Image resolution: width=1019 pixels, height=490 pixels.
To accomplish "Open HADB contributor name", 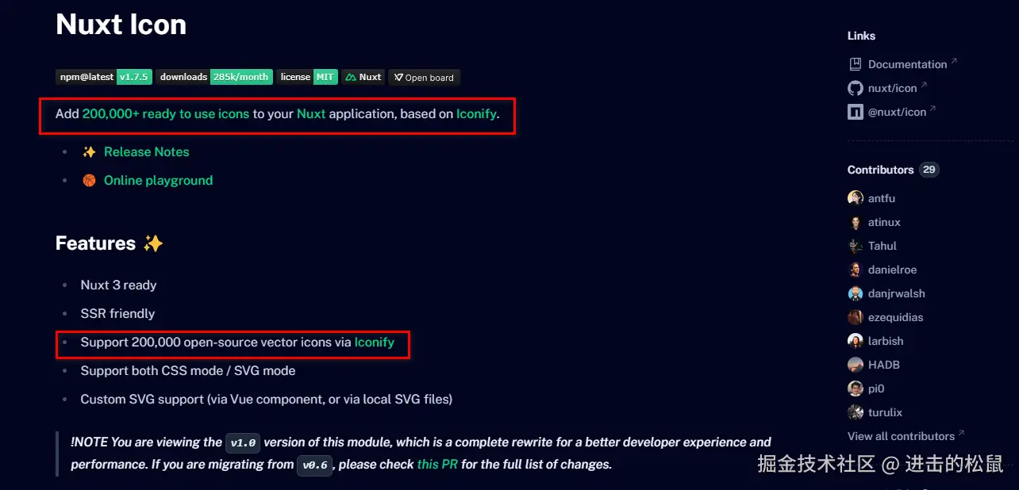I will pos(884,365).
